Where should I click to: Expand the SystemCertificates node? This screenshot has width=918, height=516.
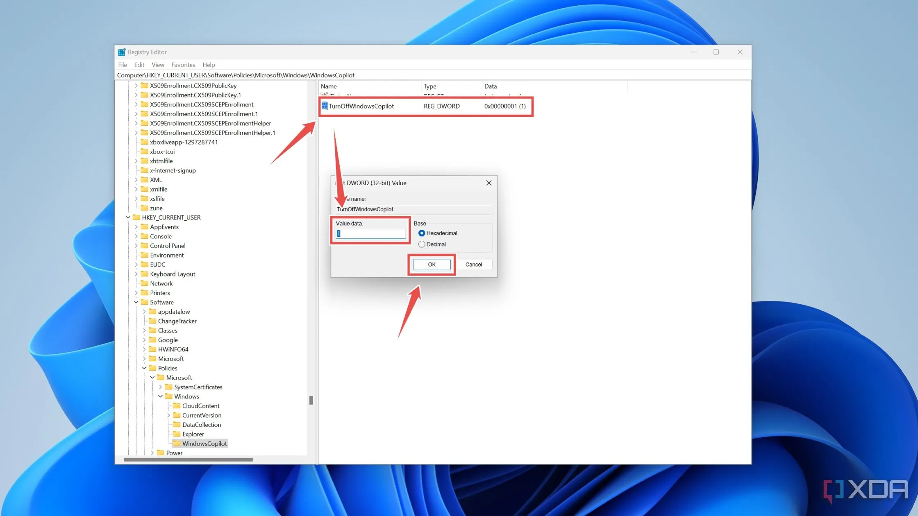tap(160, 387)
